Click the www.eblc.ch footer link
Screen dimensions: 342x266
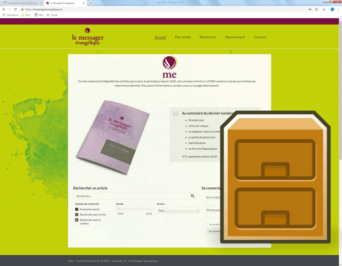[119, 261]
